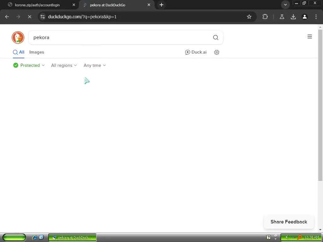Go back with the browser back arrow
323x242 pixels.
(7, 17)
